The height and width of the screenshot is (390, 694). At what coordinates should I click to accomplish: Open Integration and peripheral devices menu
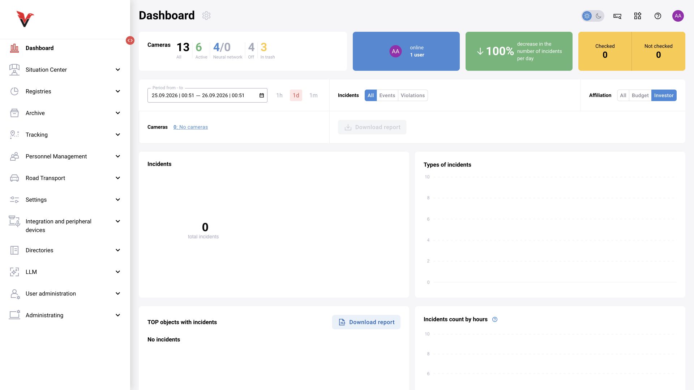[65, 226]
